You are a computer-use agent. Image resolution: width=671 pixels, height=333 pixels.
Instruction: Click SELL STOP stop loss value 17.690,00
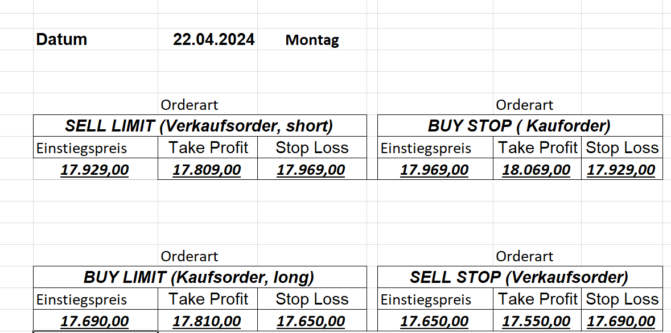click(x=621, y=322)
